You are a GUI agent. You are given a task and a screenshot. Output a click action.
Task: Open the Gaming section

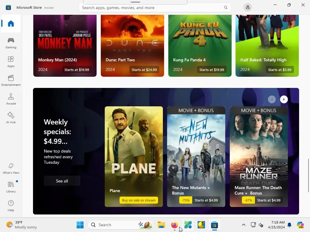tap(11, 43)
